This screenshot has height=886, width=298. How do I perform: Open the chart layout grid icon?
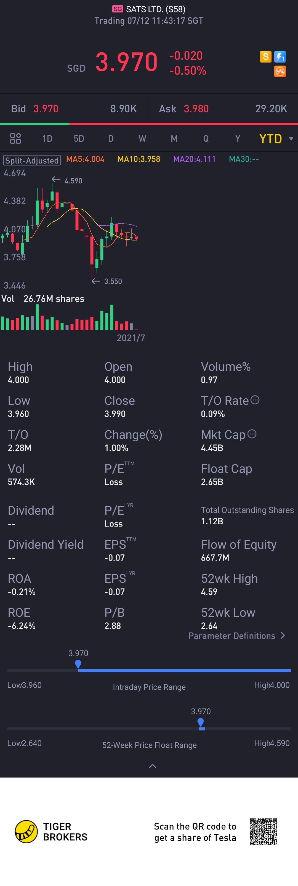[x=15, y=138]
